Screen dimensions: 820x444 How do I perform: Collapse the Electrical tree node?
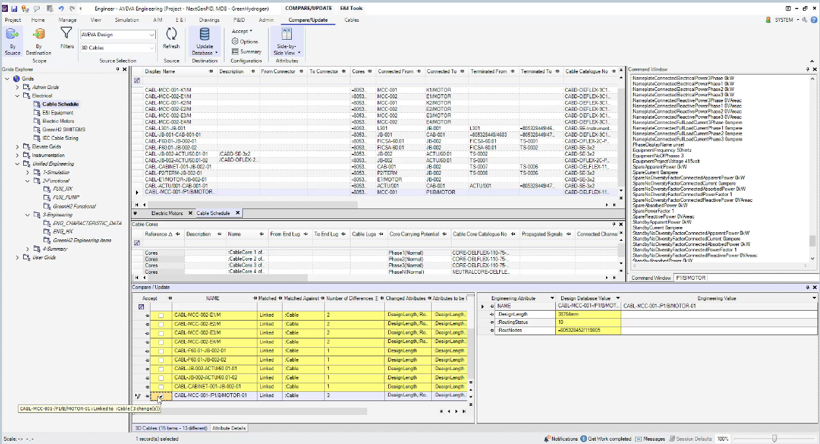[x=18, y=96]
